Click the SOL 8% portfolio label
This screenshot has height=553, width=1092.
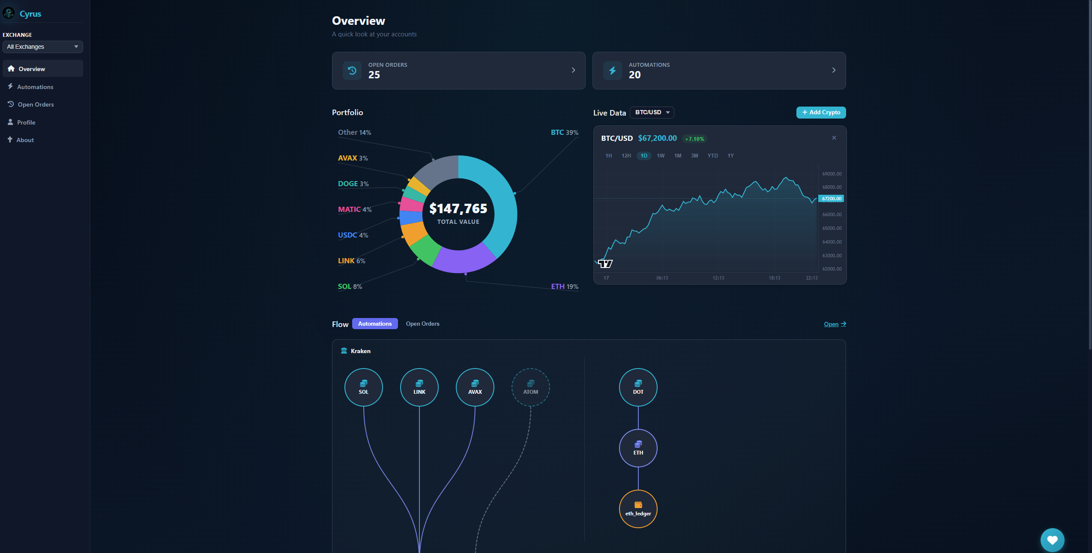350,287
